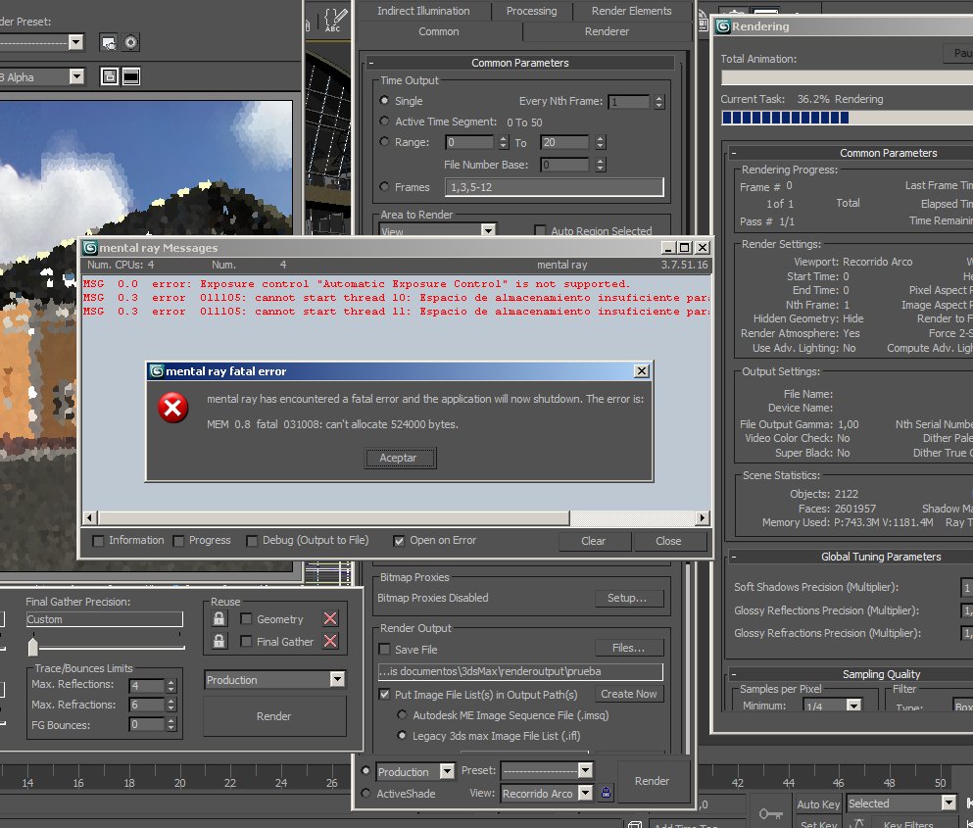Click the key icon near Auto Key
The height and width of the screenshot is (828, 973).
[x=770, y=813]
